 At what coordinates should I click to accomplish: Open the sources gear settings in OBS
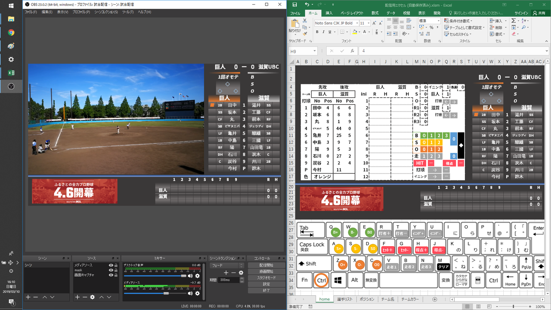[x=93, y=297]
